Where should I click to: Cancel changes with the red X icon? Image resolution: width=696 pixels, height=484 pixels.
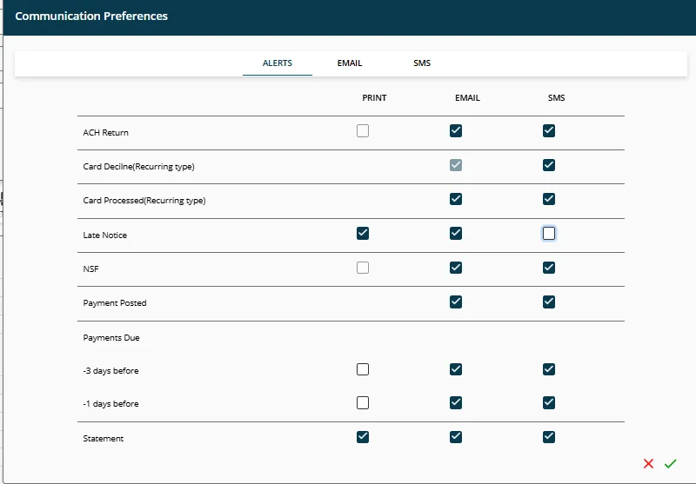(648, 464)
